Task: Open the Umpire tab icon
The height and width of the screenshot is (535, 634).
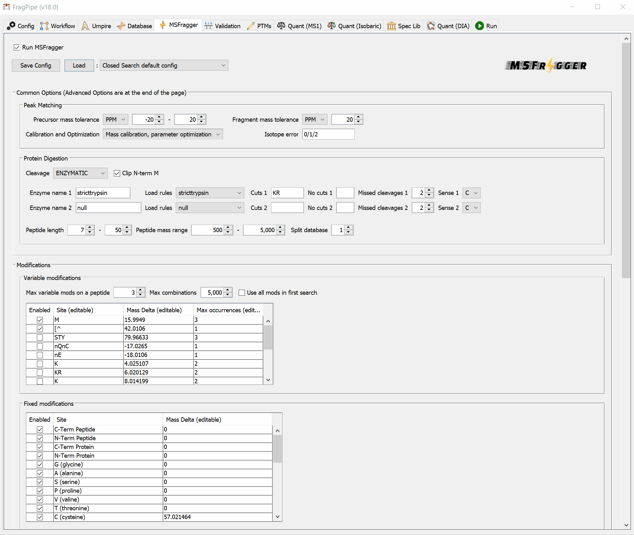Action: (x=85, y=26)
